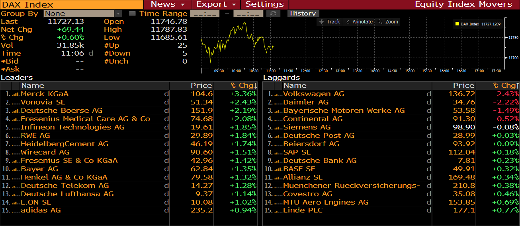Click the refresh icon beside Time Range fields
Screen dimensions: 520x226
click(273, 14)
